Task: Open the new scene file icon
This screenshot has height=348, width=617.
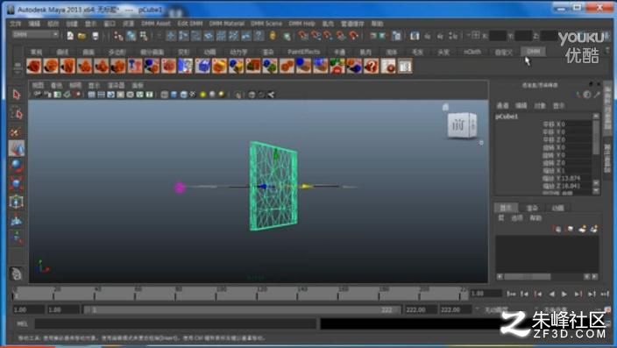Action: click(70, 36)
